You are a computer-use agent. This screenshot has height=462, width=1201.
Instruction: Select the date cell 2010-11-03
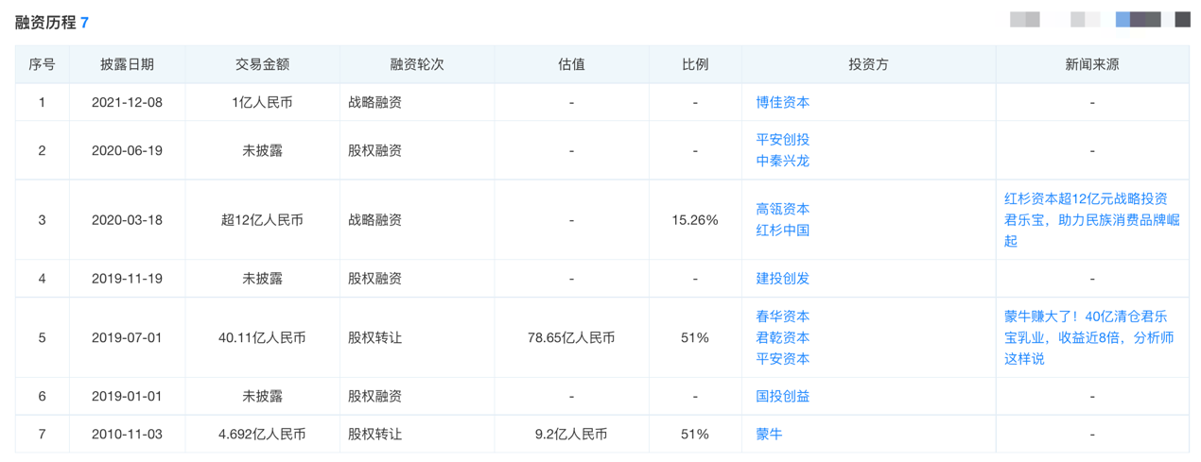point(127,435)
